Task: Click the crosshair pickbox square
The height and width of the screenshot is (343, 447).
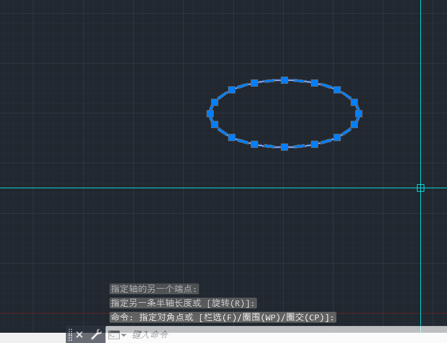Action: pyautogui.click(x=420, y=188)
